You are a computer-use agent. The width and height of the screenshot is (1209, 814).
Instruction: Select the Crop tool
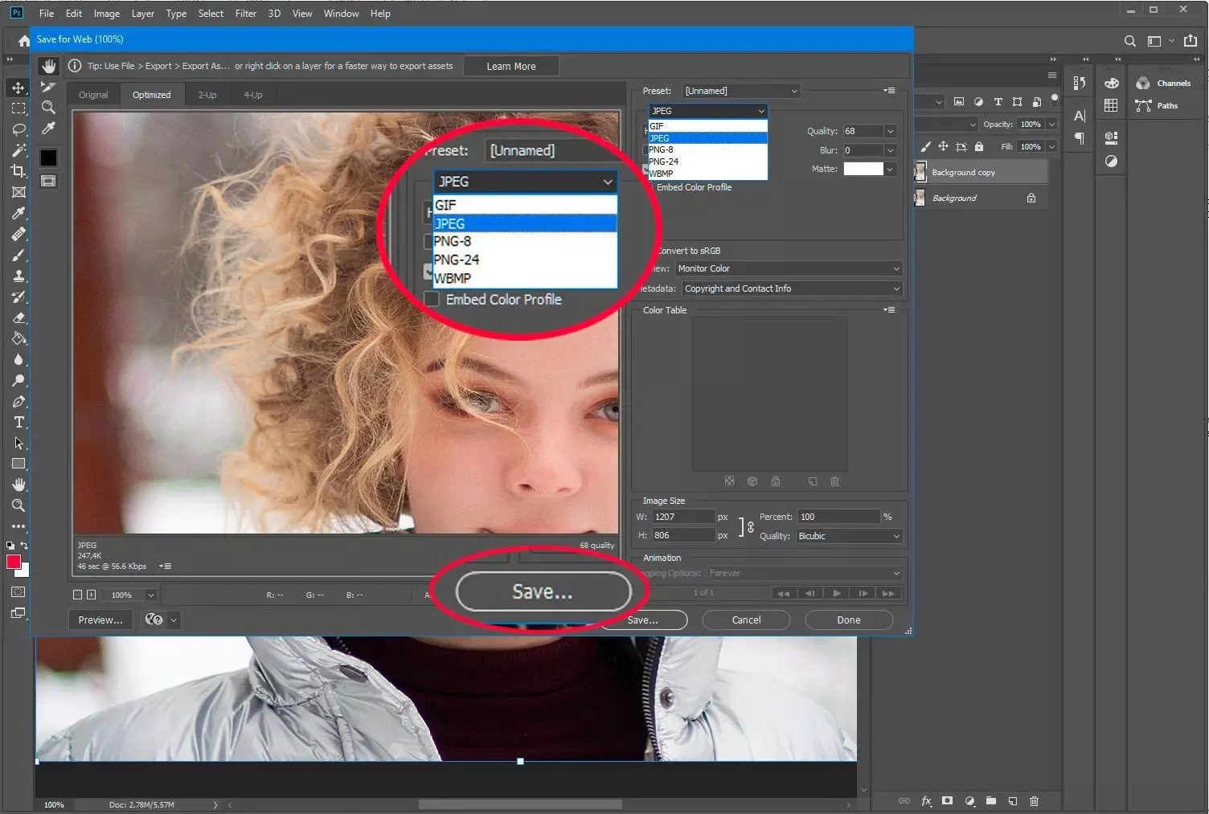tap(18, 171)
